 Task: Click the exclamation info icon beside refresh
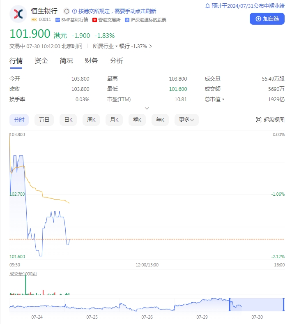point(74,11)
